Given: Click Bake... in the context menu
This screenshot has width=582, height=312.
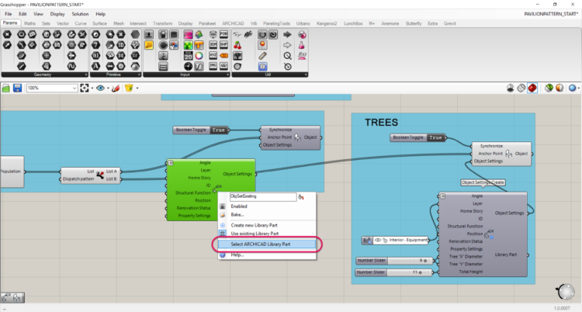Looking at the screenshot, I should 237,214.
